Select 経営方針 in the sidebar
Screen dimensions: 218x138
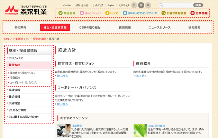pyautogui.click(x=29, y=65)
